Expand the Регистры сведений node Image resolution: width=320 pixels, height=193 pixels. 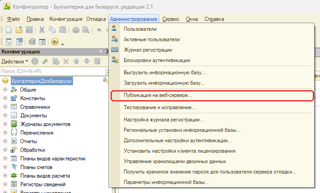[5, 184]
